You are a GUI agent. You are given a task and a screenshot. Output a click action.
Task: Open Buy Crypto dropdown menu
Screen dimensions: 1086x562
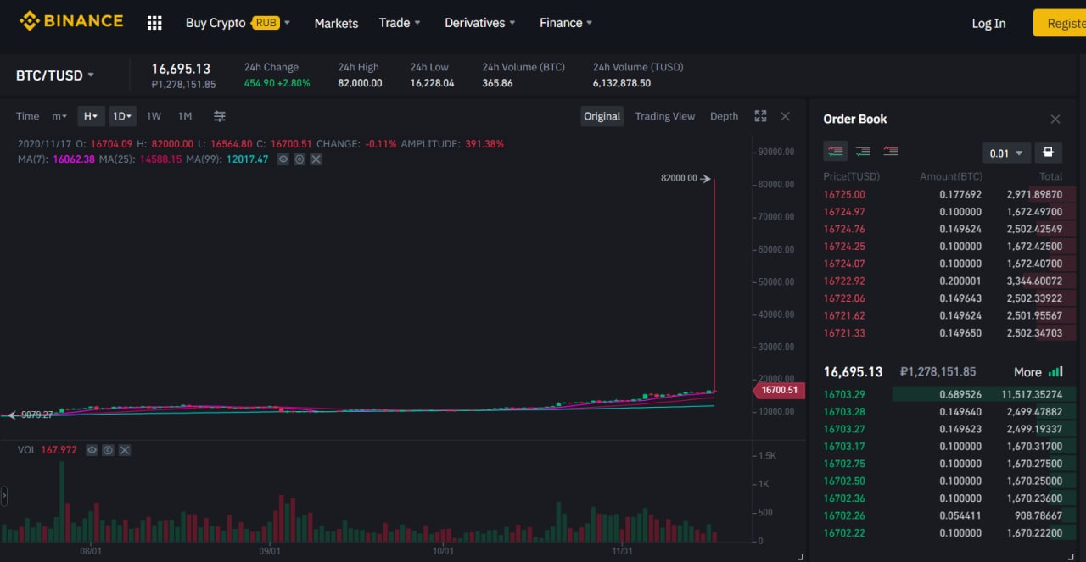[x=238, y=23]
